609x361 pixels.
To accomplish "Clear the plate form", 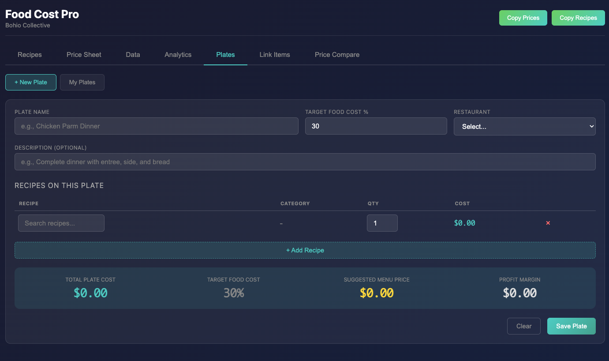I will pos(524,326).
